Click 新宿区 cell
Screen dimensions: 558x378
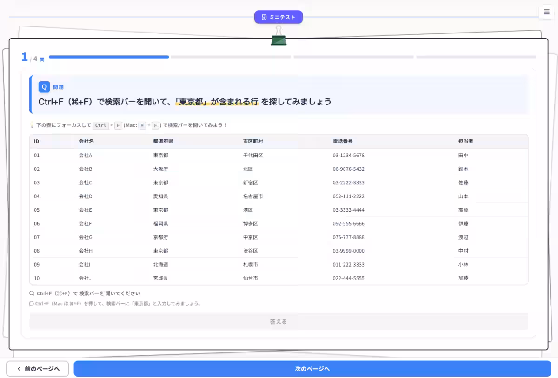pyautogui.click(x=251, y=182)
